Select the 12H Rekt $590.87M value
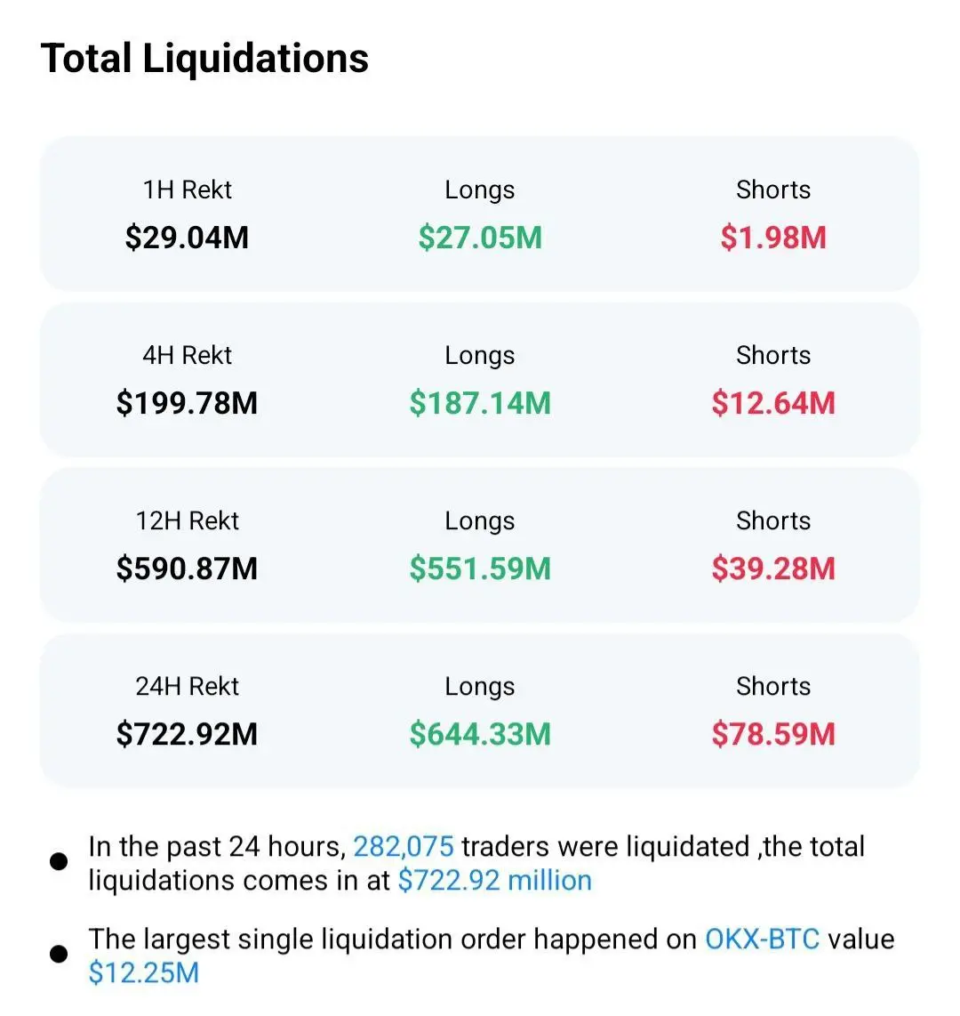This screenshot has width=960, height=1016. (187, 568)
